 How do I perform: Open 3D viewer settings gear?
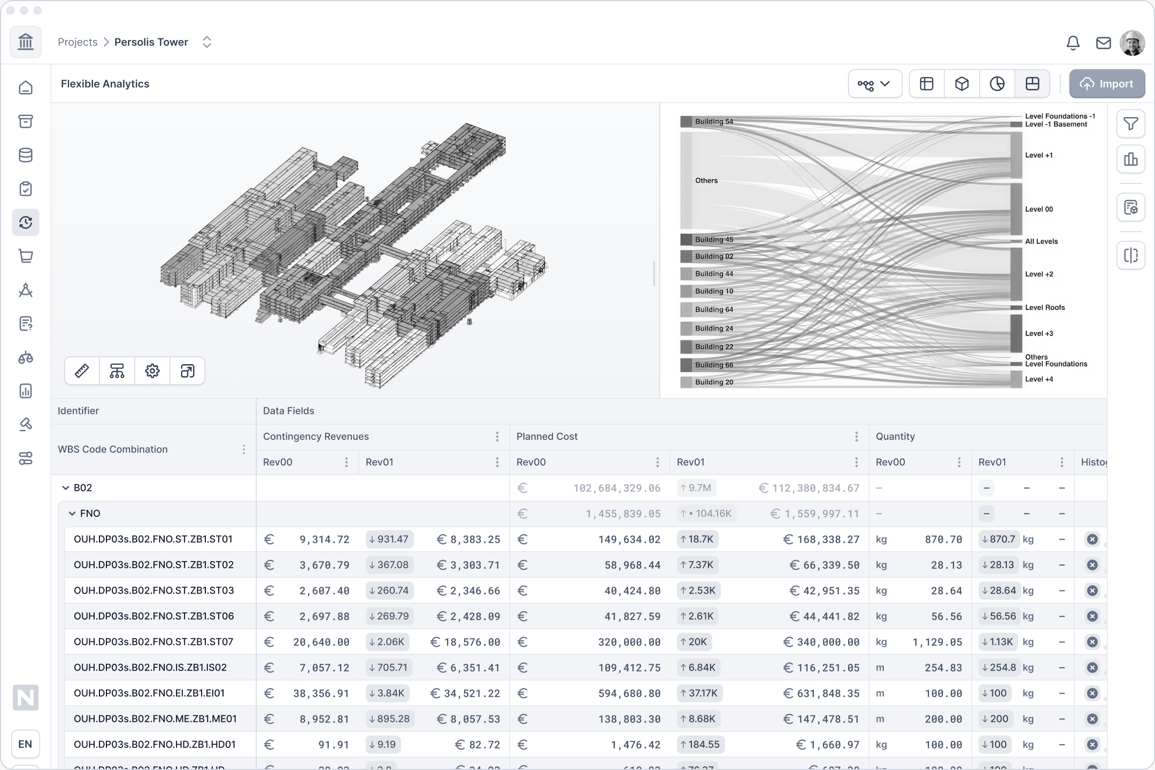tap(152, 371)
